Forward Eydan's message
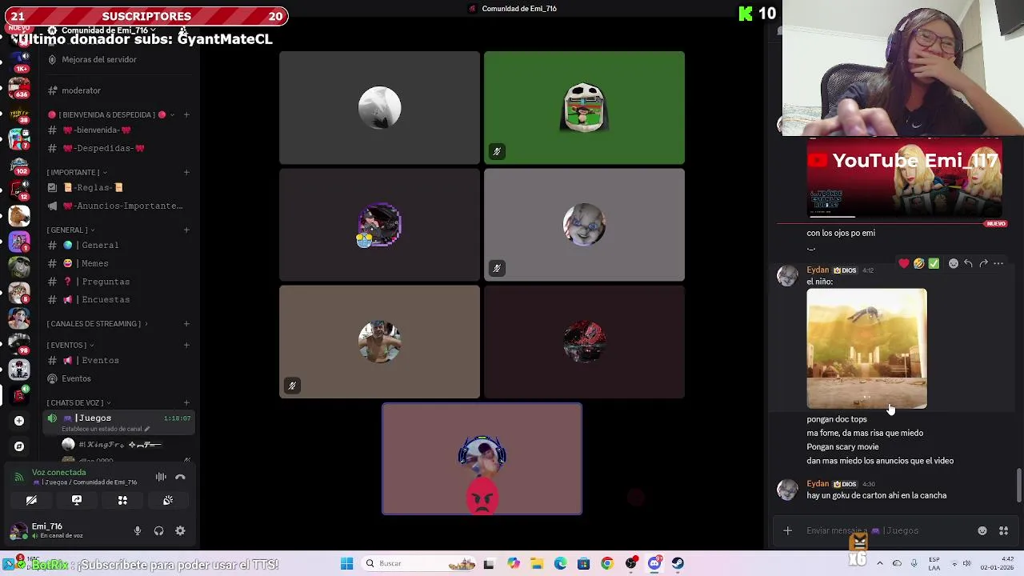Image resolution: width=1024 pixels, height=576 pixels. [983, 263]
